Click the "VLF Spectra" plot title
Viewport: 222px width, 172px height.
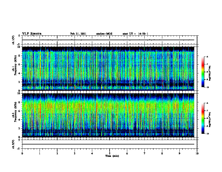(32, 34)
